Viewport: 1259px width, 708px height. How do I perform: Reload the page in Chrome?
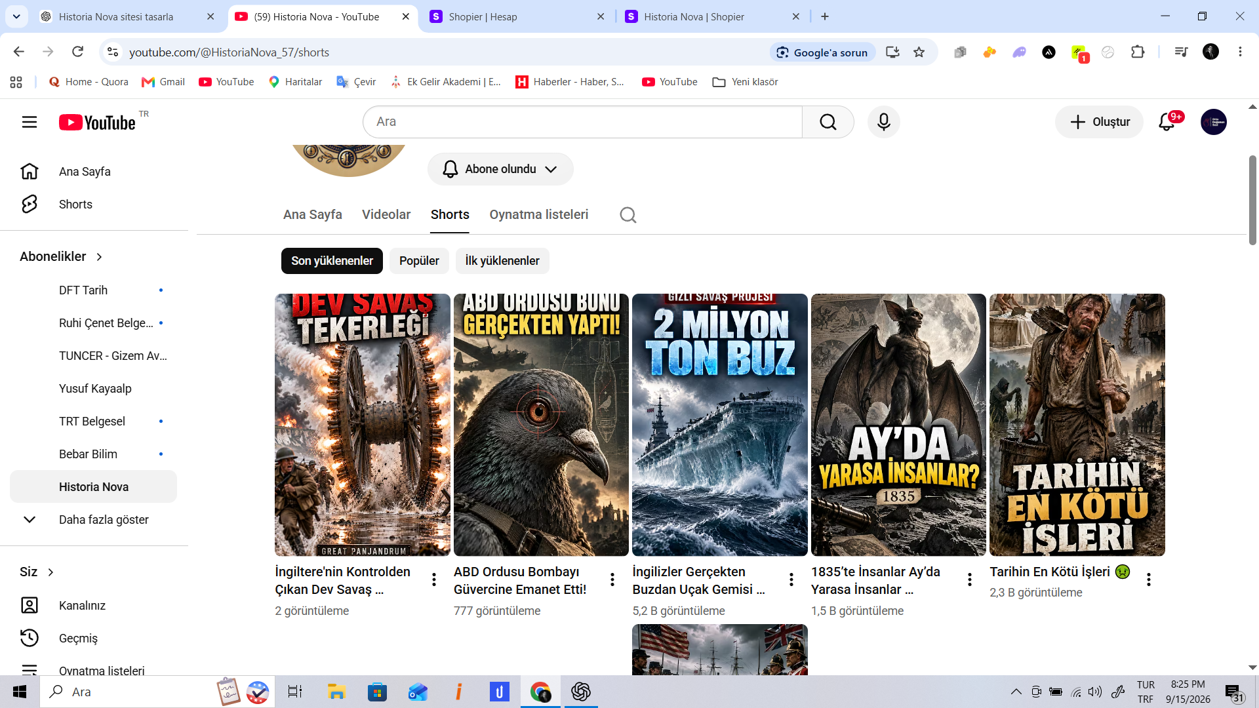pyautogui.click(x=77, y=52)
